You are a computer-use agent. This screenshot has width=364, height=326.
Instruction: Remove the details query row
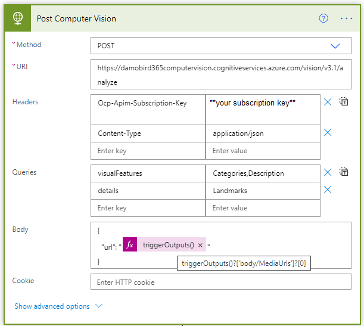click(327, 190)
